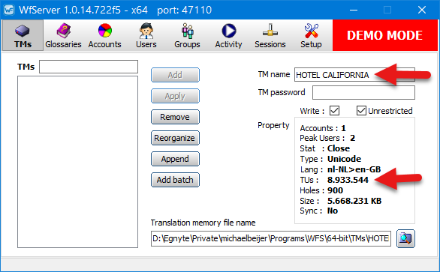The image size is (440, 272).
Task: Click the Sync value No
Action: pos(333,211)
